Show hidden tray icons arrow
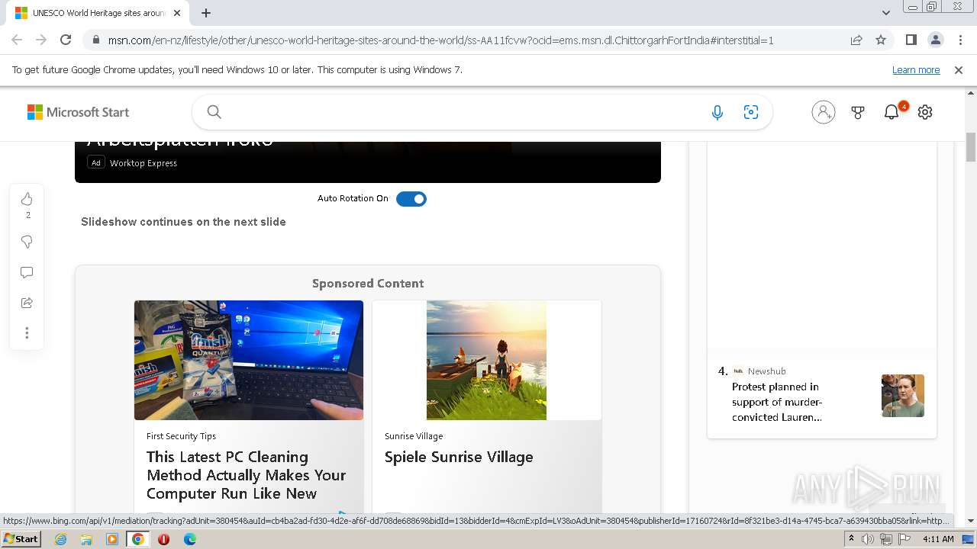 point(851,539)
